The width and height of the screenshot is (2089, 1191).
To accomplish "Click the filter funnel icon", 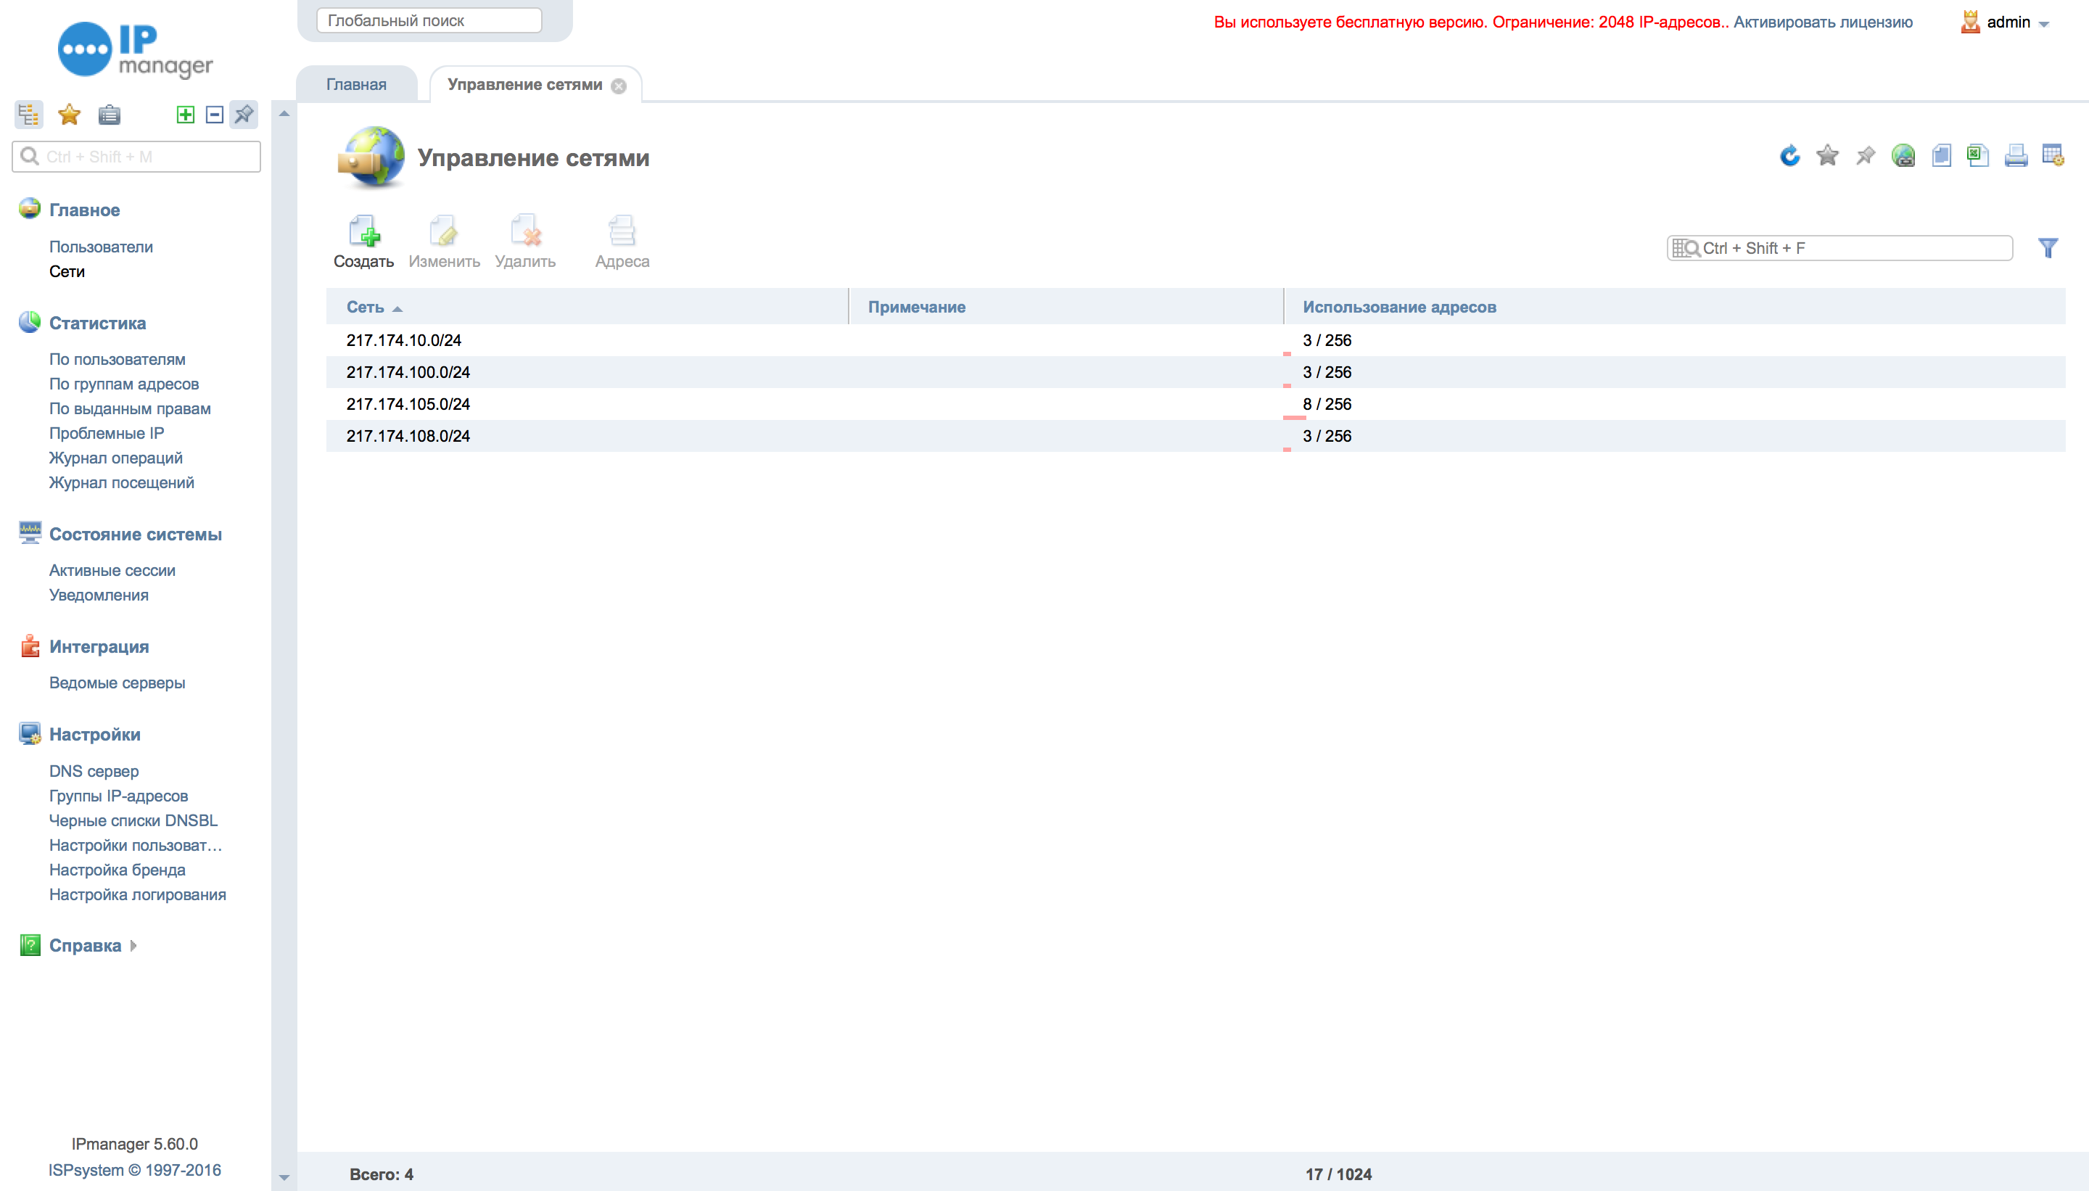I will pos(2047,248).
